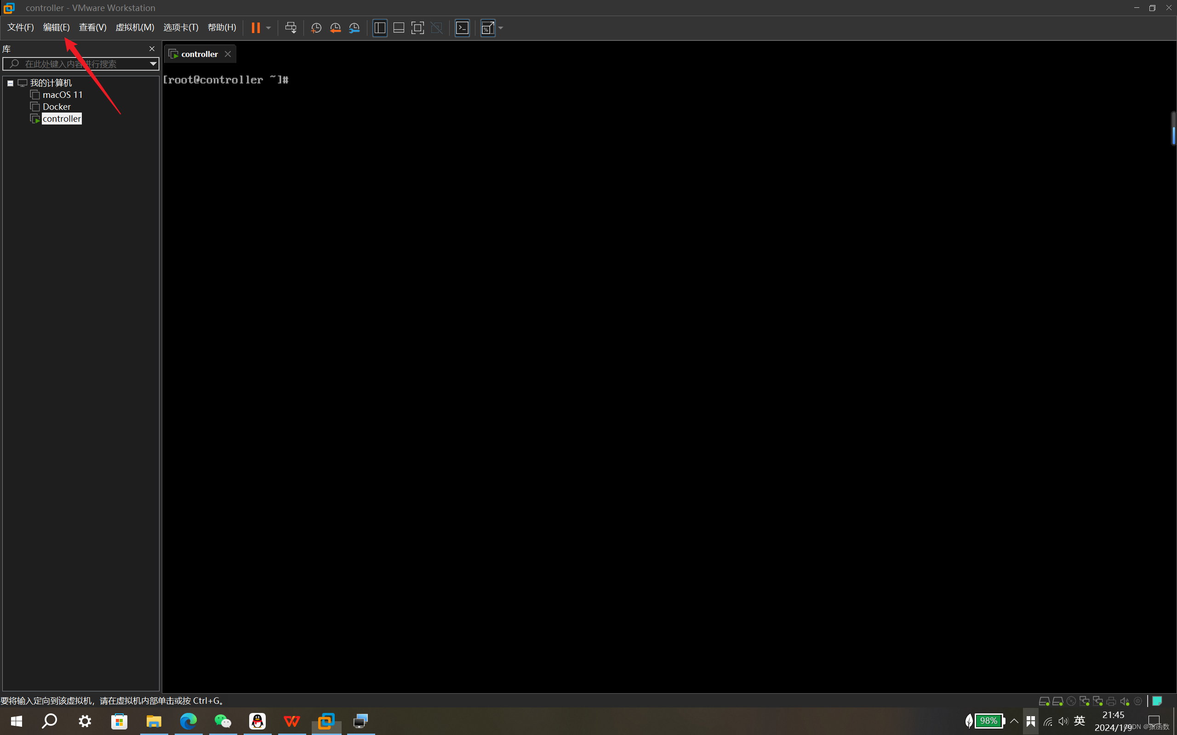This screenshot has width=1177, height=735.
Task: Show hidden system tray icons
Action: tap(1014, 721)
